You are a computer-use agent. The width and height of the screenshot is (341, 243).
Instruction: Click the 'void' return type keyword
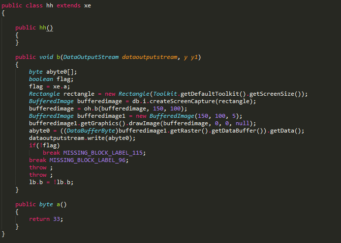point(46,57)
